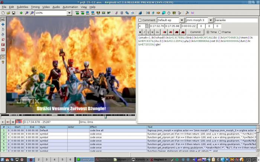Switch to virtual desktop 3 in pager

tap(46, 159)
